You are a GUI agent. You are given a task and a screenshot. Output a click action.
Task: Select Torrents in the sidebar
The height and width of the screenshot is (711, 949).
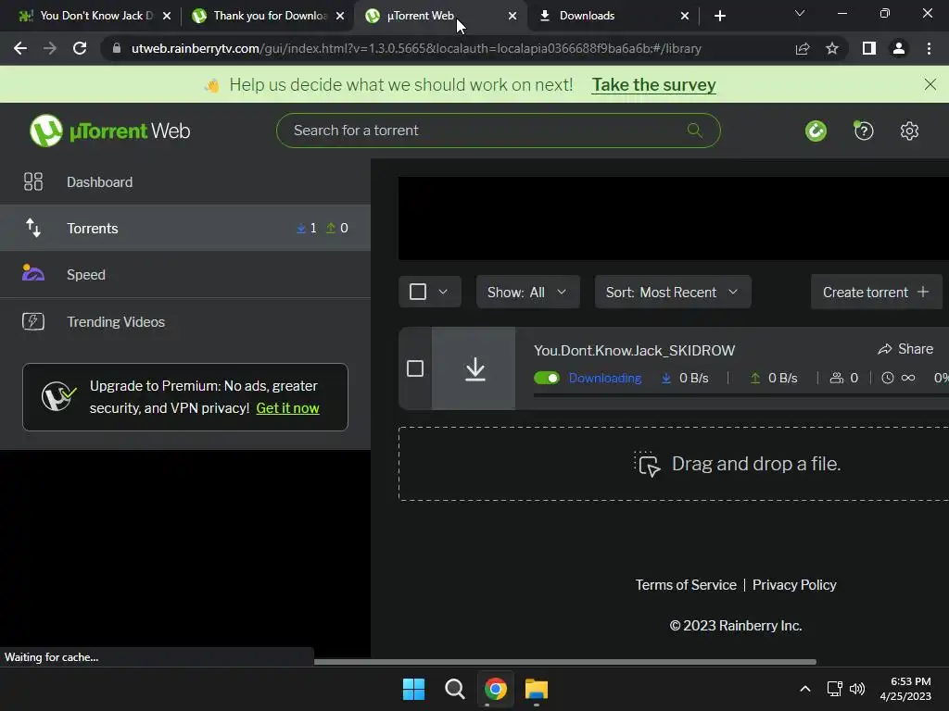point(185,228)
